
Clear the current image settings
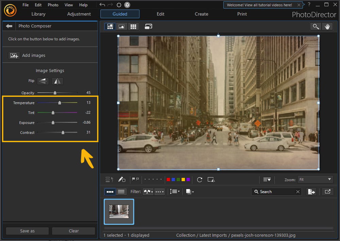[x=73, y=231]
